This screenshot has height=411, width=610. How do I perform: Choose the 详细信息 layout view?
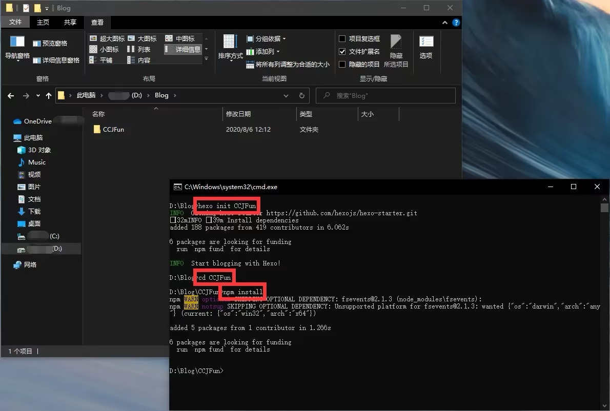point(183,49)
